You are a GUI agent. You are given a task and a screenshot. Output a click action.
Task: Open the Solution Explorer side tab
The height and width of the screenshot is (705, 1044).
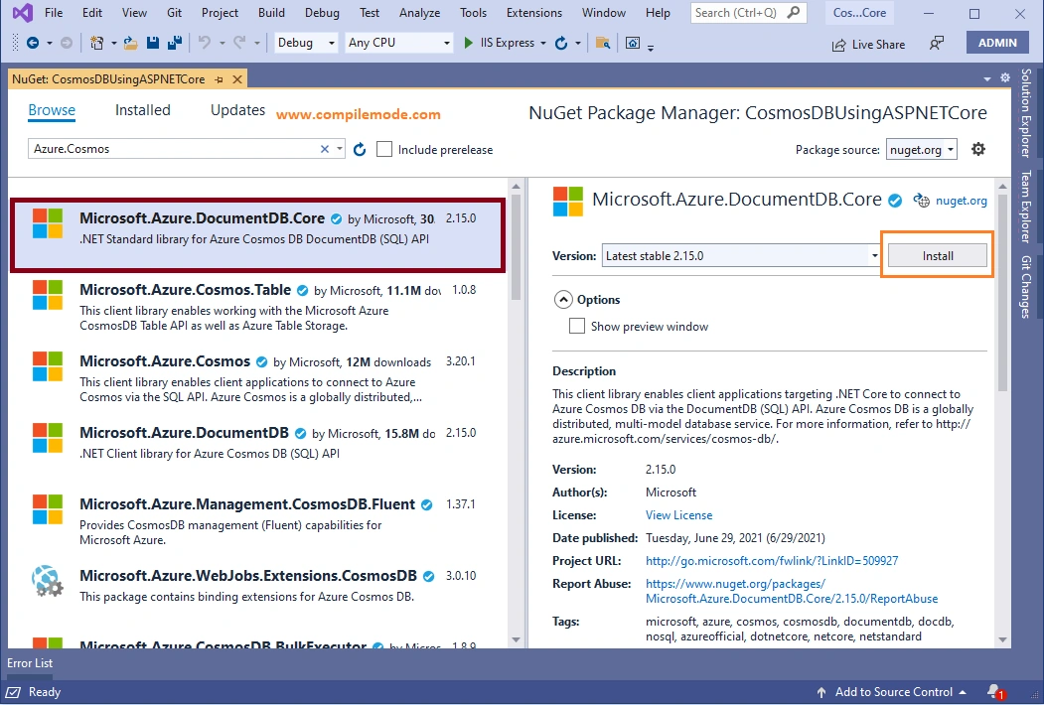tap(1026, 113)
